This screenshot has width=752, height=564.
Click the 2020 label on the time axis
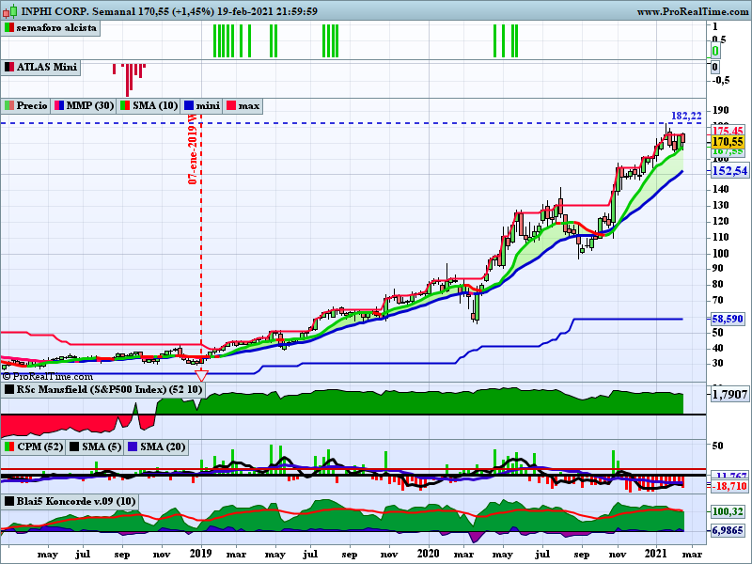(x=429, y=554)
